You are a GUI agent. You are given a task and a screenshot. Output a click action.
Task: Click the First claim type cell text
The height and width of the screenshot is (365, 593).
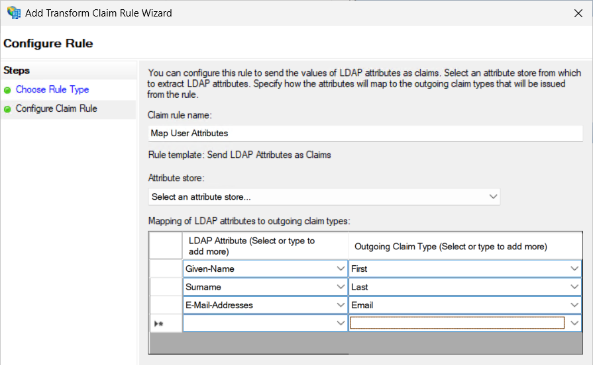359,268
